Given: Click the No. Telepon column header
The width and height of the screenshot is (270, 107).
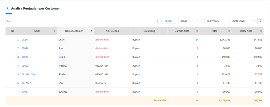Looking at the screenshot, I should (112, 31).
